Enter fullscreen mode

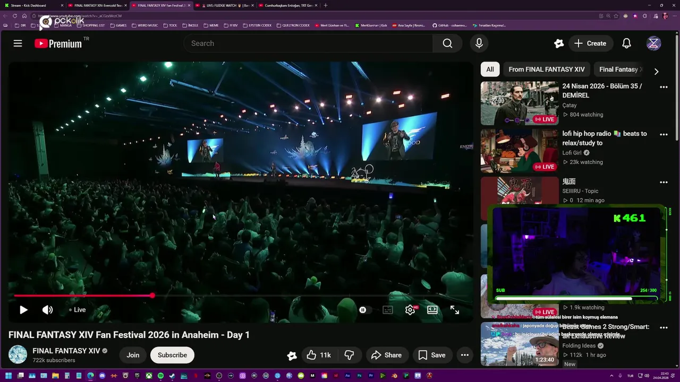click(455, 310)
